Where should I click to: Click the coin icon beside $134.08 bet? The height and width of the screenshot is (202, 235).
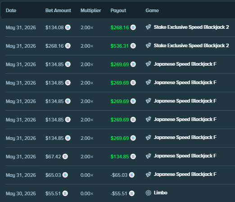pyautogui.click(x=68, y=27)
